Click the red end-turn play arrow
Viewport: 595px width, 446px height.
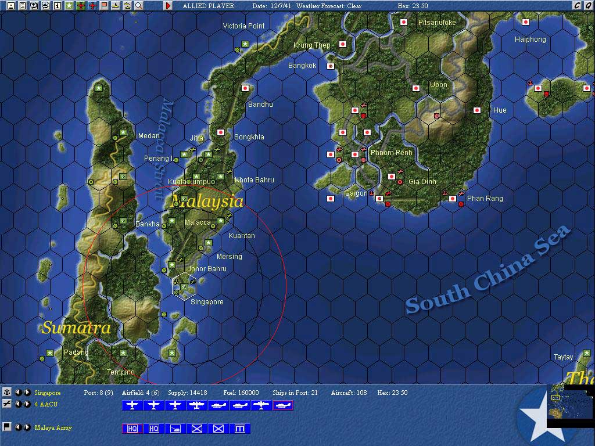[168, 6]
